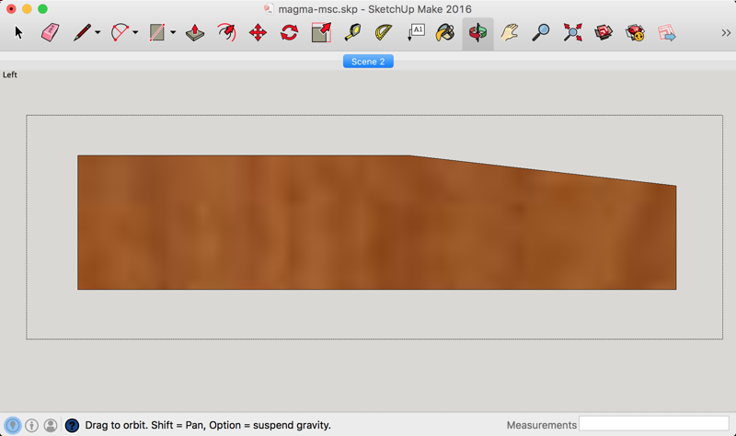Open the Line tool dropdown arrow
This screenshot has height=436, width=736.
click(x=98, y=34)
